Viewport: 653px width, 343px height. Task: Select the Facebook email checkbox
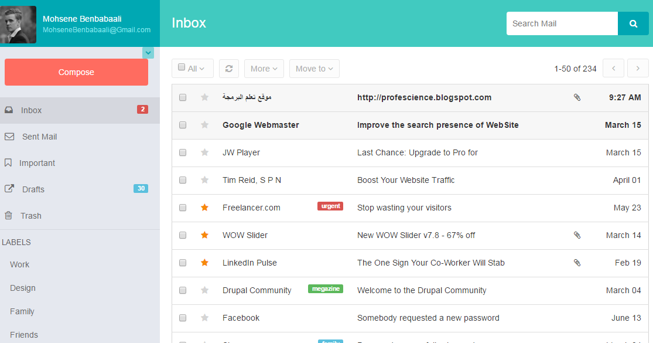pos(183,318)
